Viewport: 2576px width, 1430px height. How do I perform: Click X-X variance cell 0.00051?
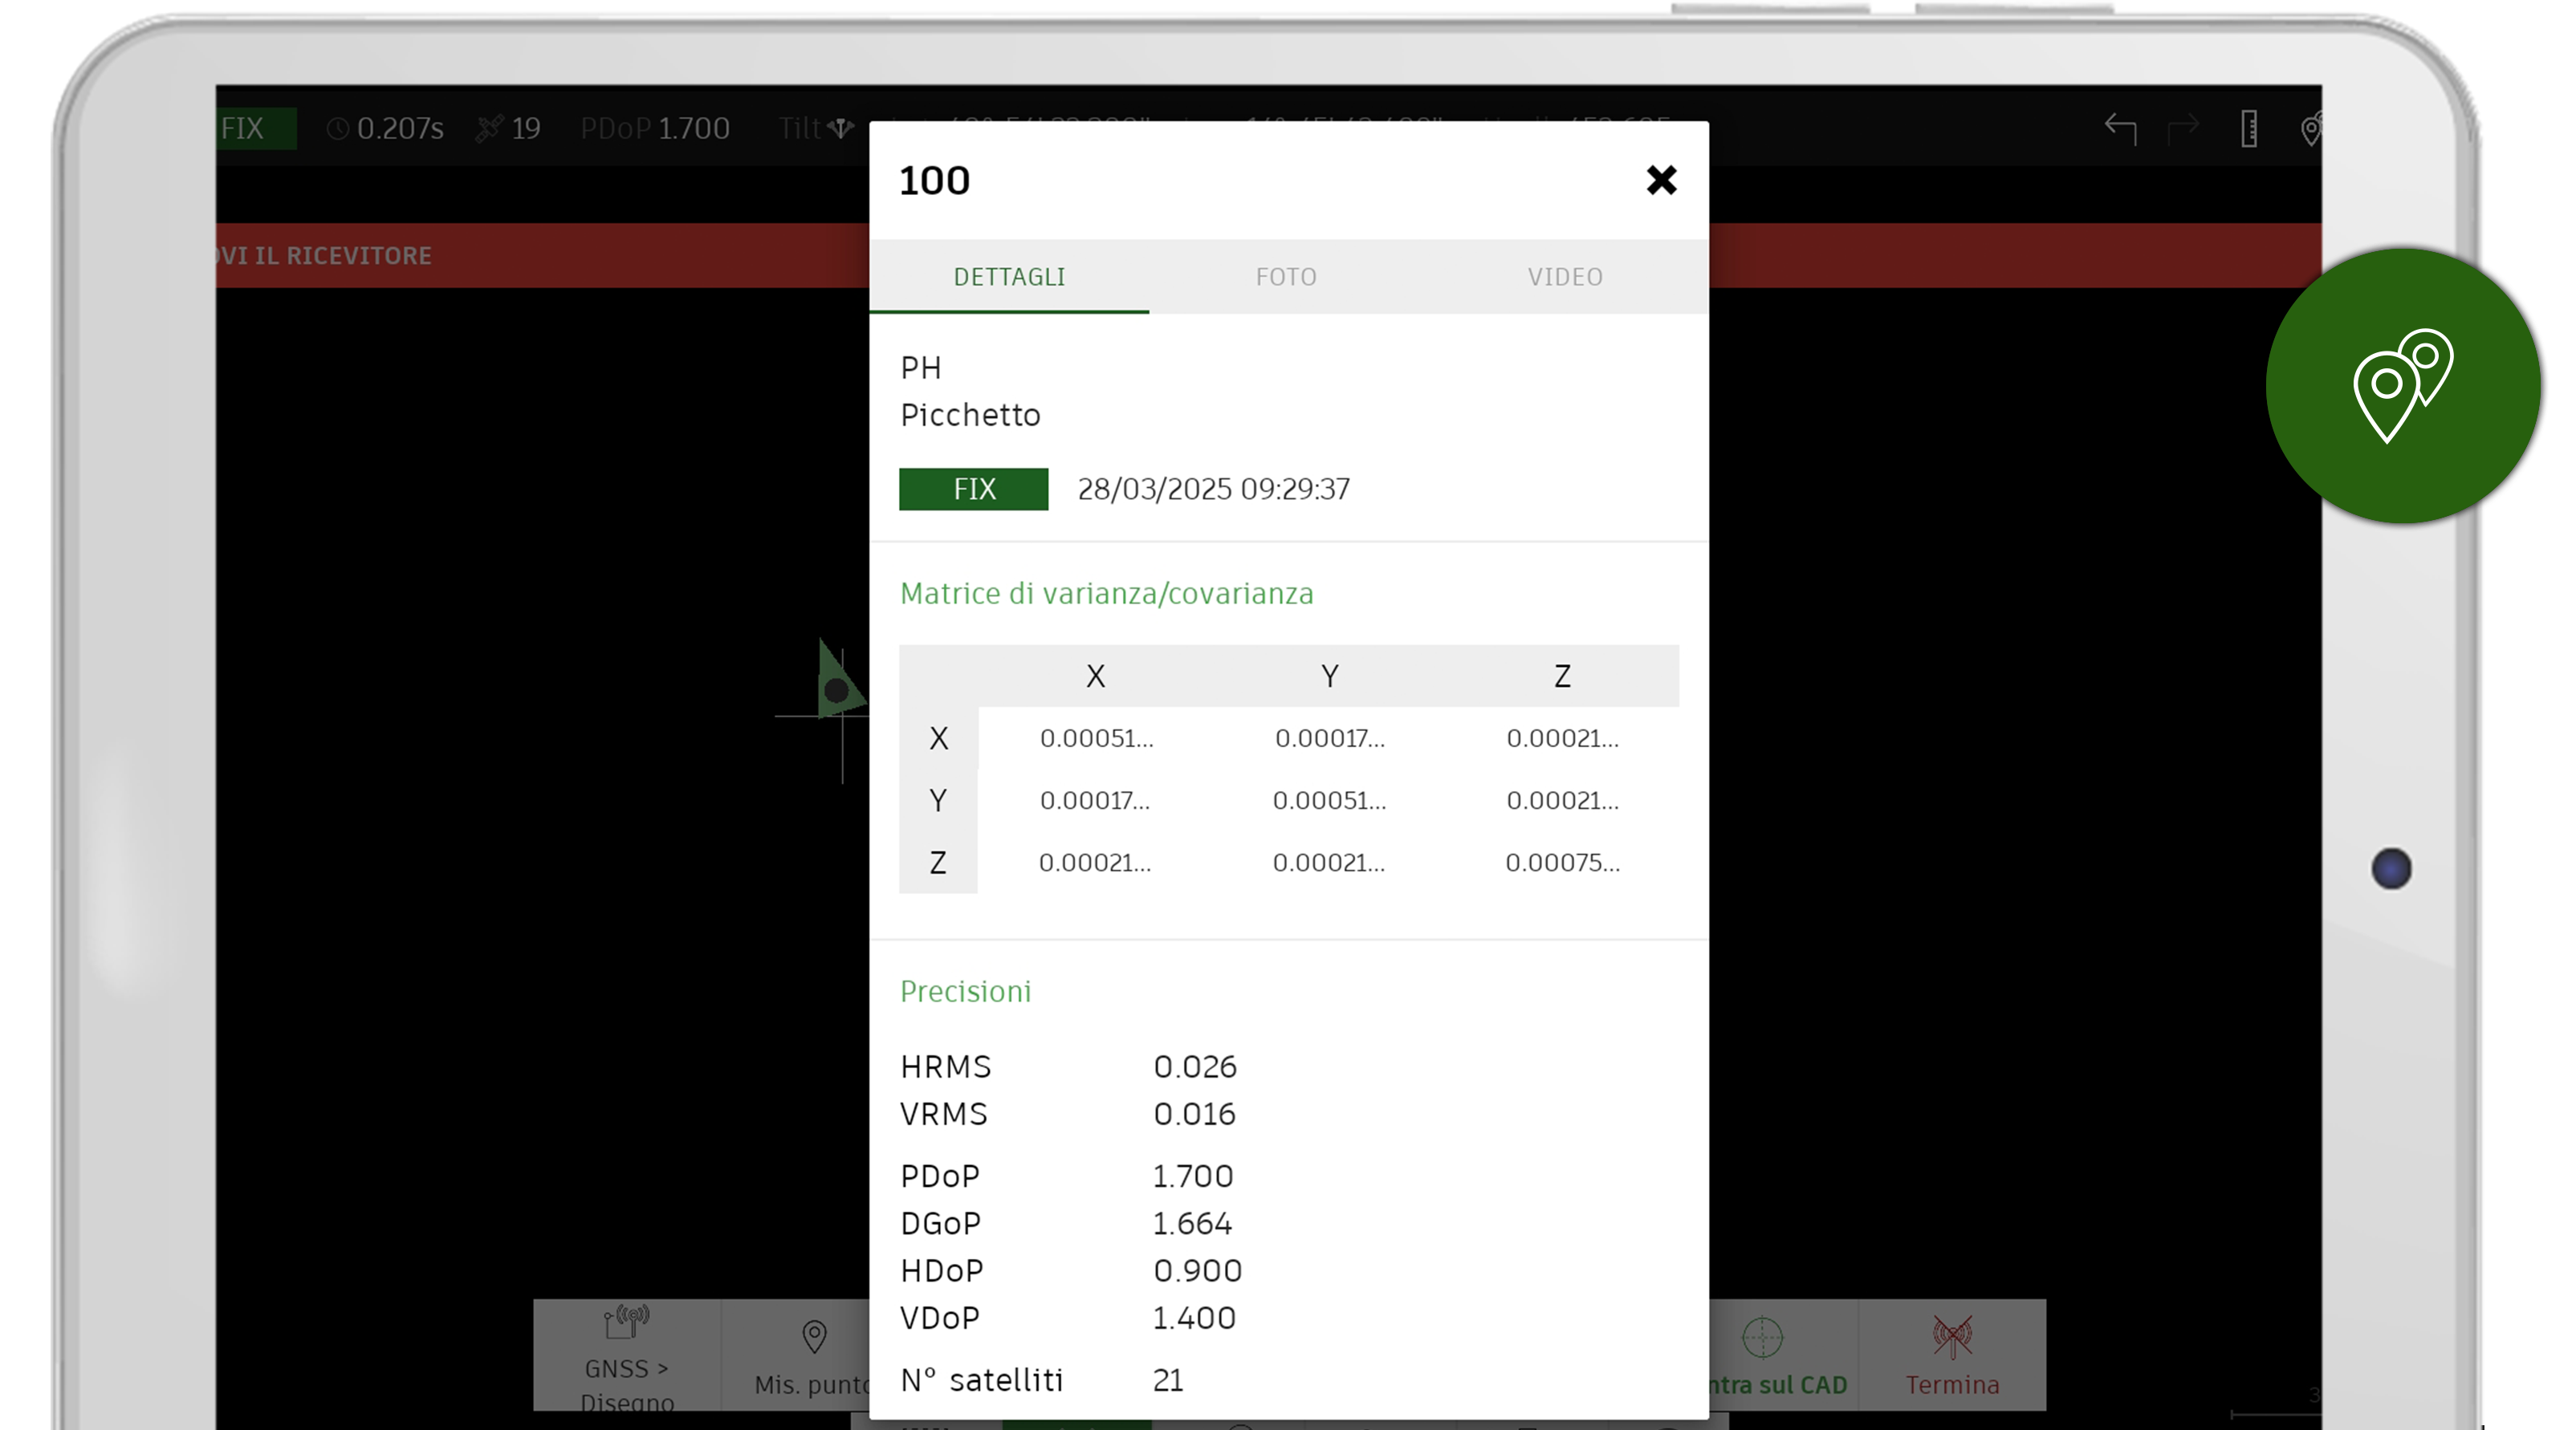click(1096, 739)
